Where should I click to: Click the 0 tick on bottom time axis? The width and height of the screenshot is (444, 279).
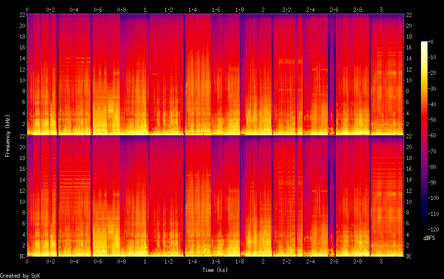click(x=27, y=261)
